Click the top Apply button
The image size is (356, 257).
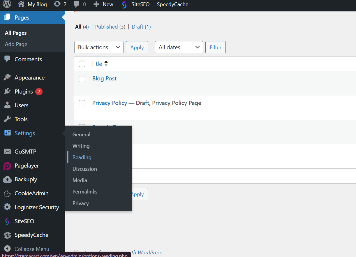[137, 47]
